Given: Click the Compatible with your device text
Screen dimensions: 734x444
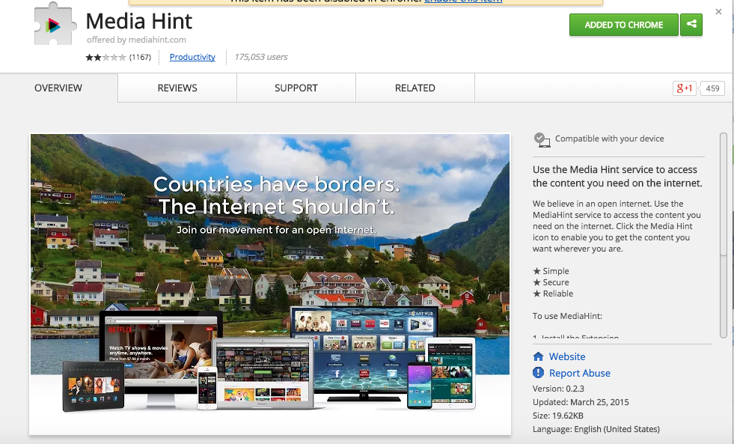Looking at the screenshot, I should point(610,139).
